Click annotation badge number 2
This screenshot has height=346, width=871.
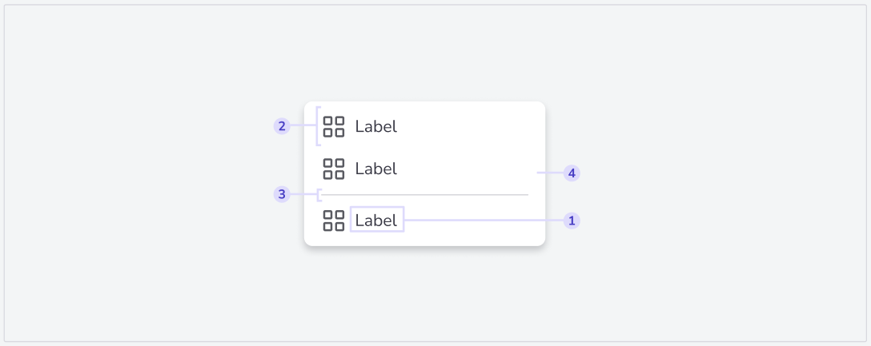click(282, 126)
